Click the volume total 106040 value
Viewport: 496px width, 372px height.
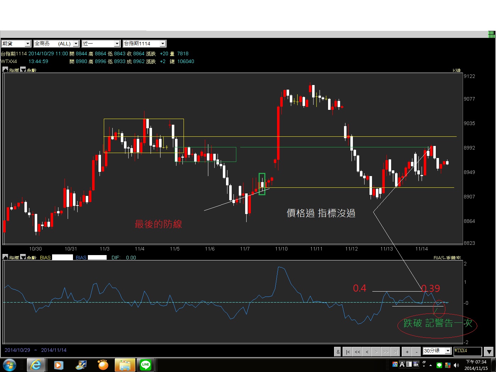[x=186, y=61]
